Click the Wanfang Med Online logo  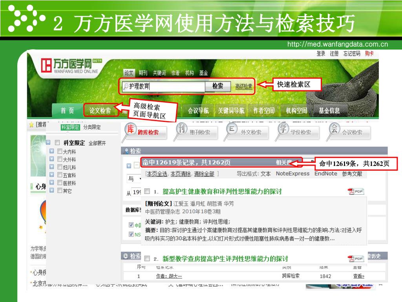coord(71,66)
